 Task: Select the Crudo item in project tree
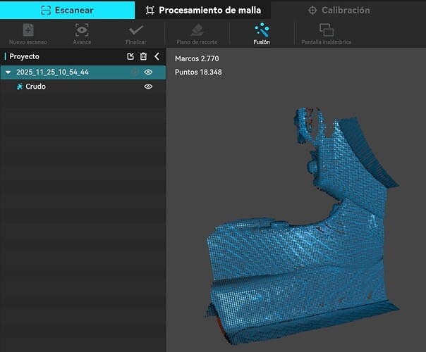35,87
